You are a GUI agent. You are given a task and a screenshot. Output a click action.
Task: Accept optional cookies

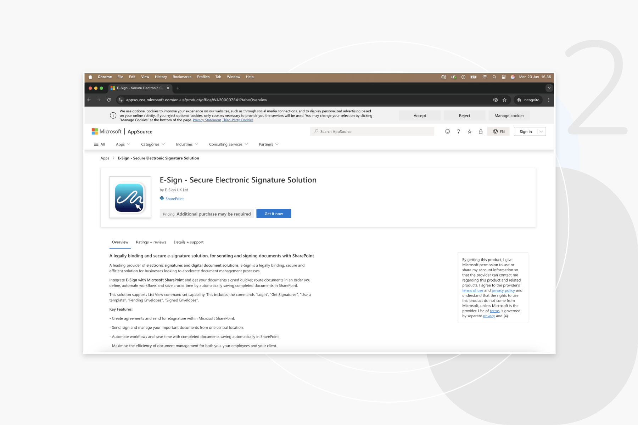point(420,115)
